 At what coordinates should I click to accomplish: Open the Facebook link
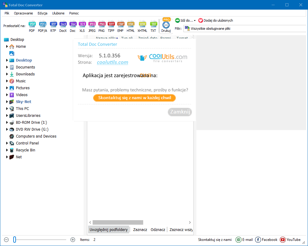266,239
